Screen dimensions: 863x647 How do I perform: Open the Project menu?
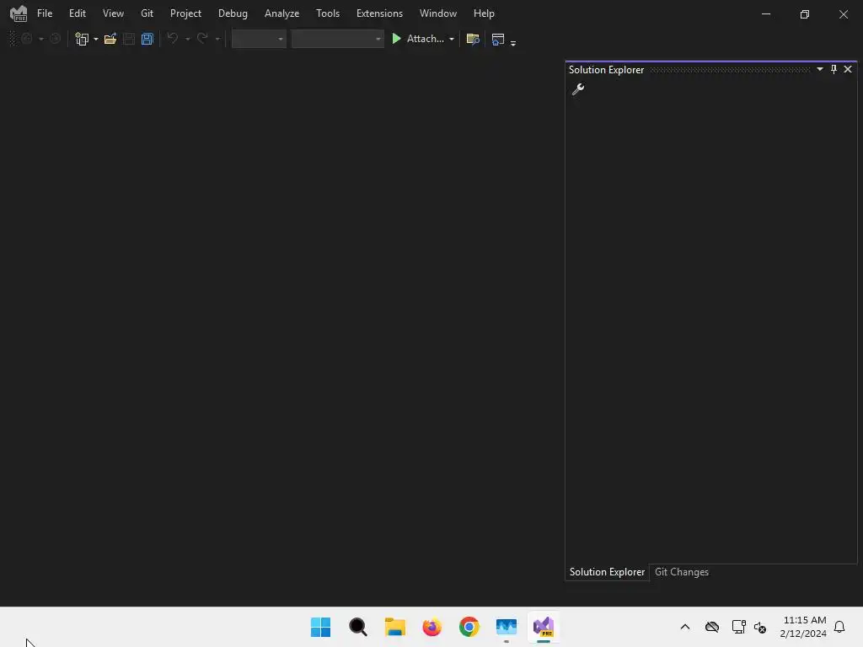click(185, 13)
